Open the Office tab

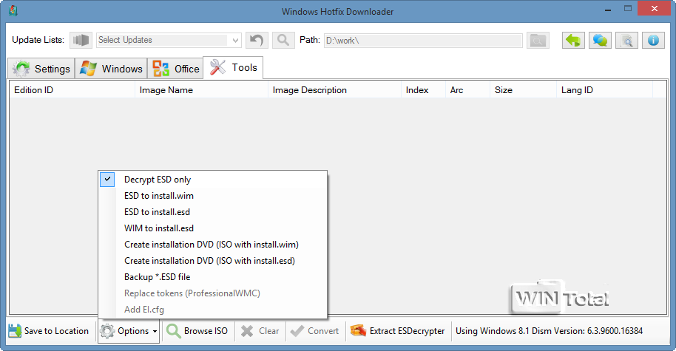[176, 69]
